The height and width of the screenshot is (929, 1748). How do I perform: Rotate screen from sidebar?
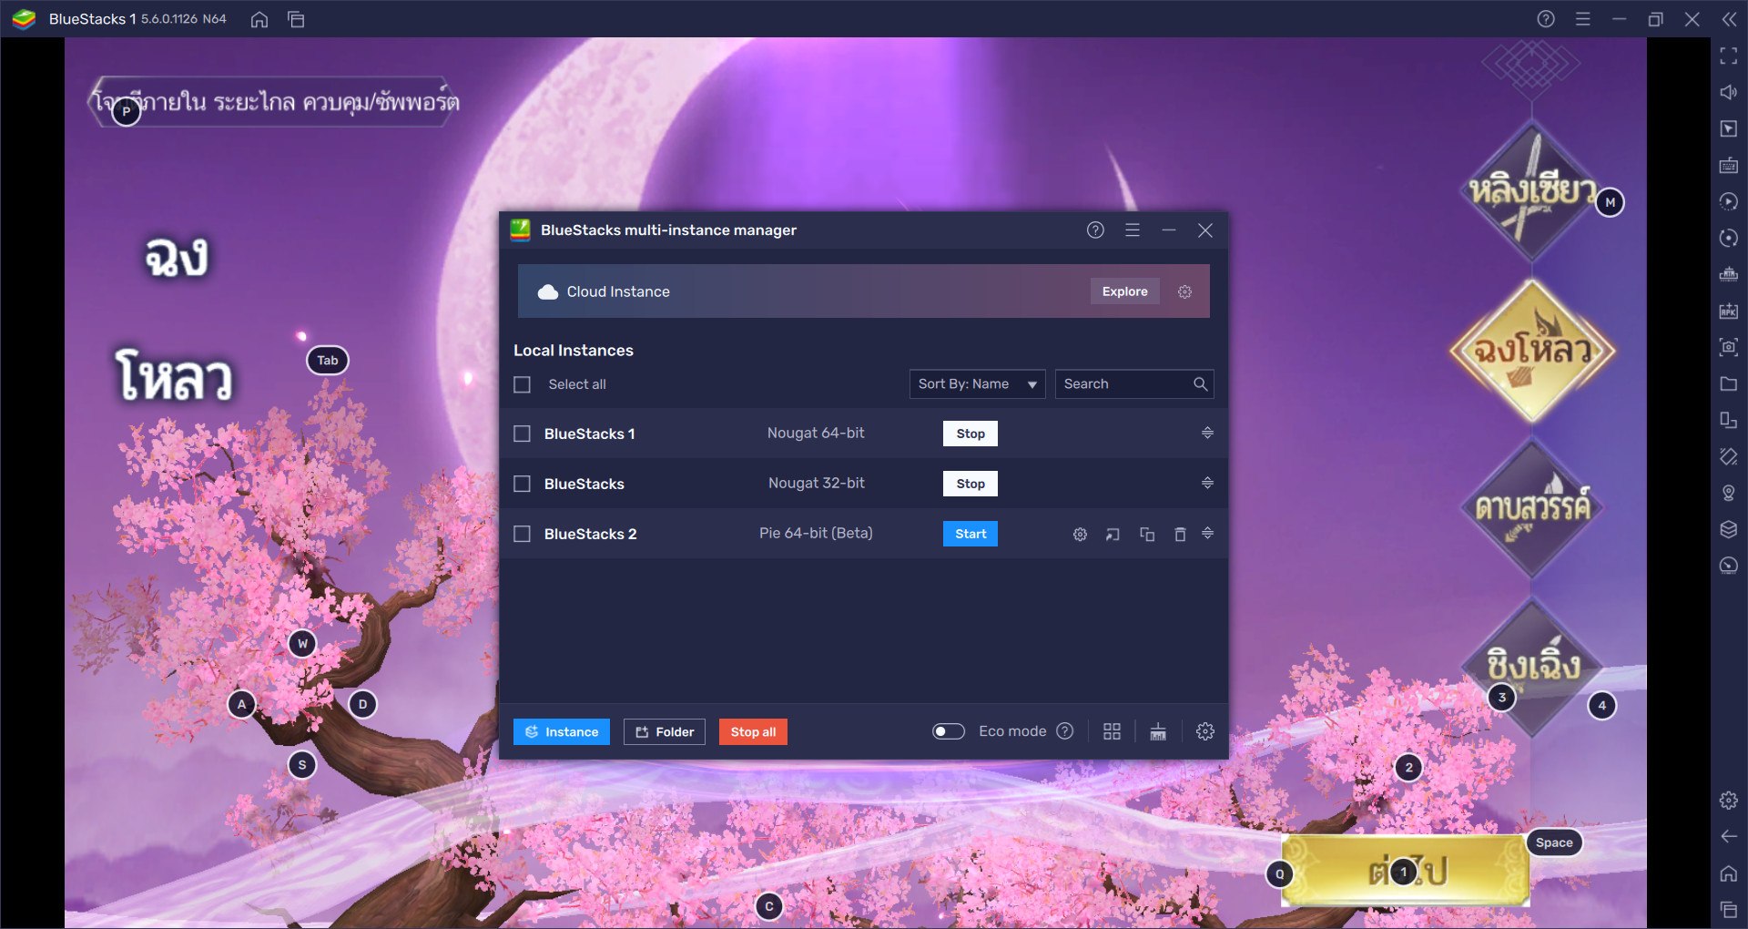1729,420
